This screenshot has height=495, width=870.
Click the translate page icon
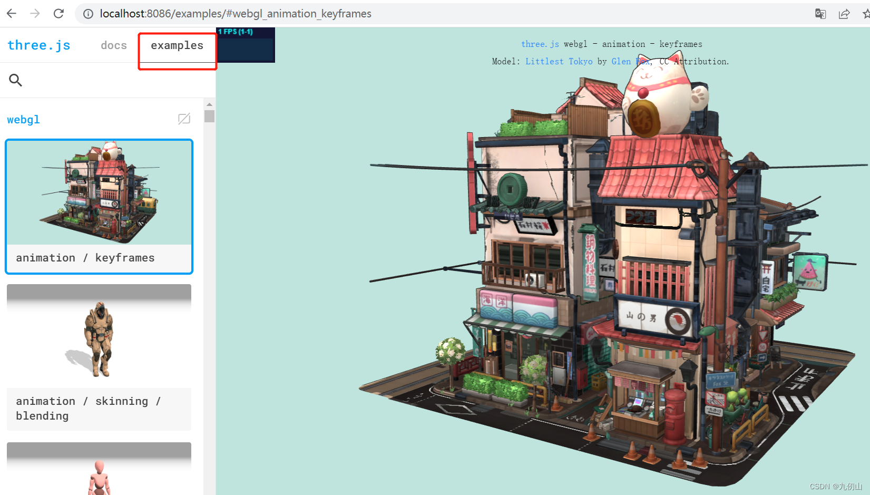pos(820,14)
